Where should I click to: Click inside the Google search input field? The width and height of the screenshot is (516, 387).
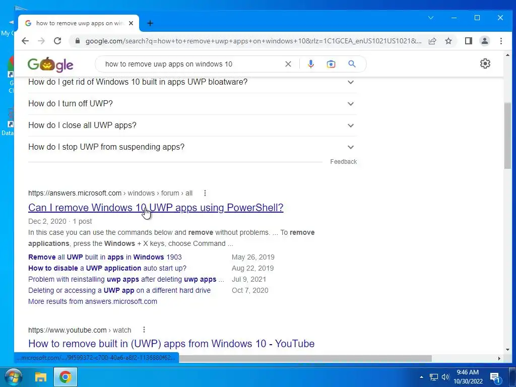point(191,64)
